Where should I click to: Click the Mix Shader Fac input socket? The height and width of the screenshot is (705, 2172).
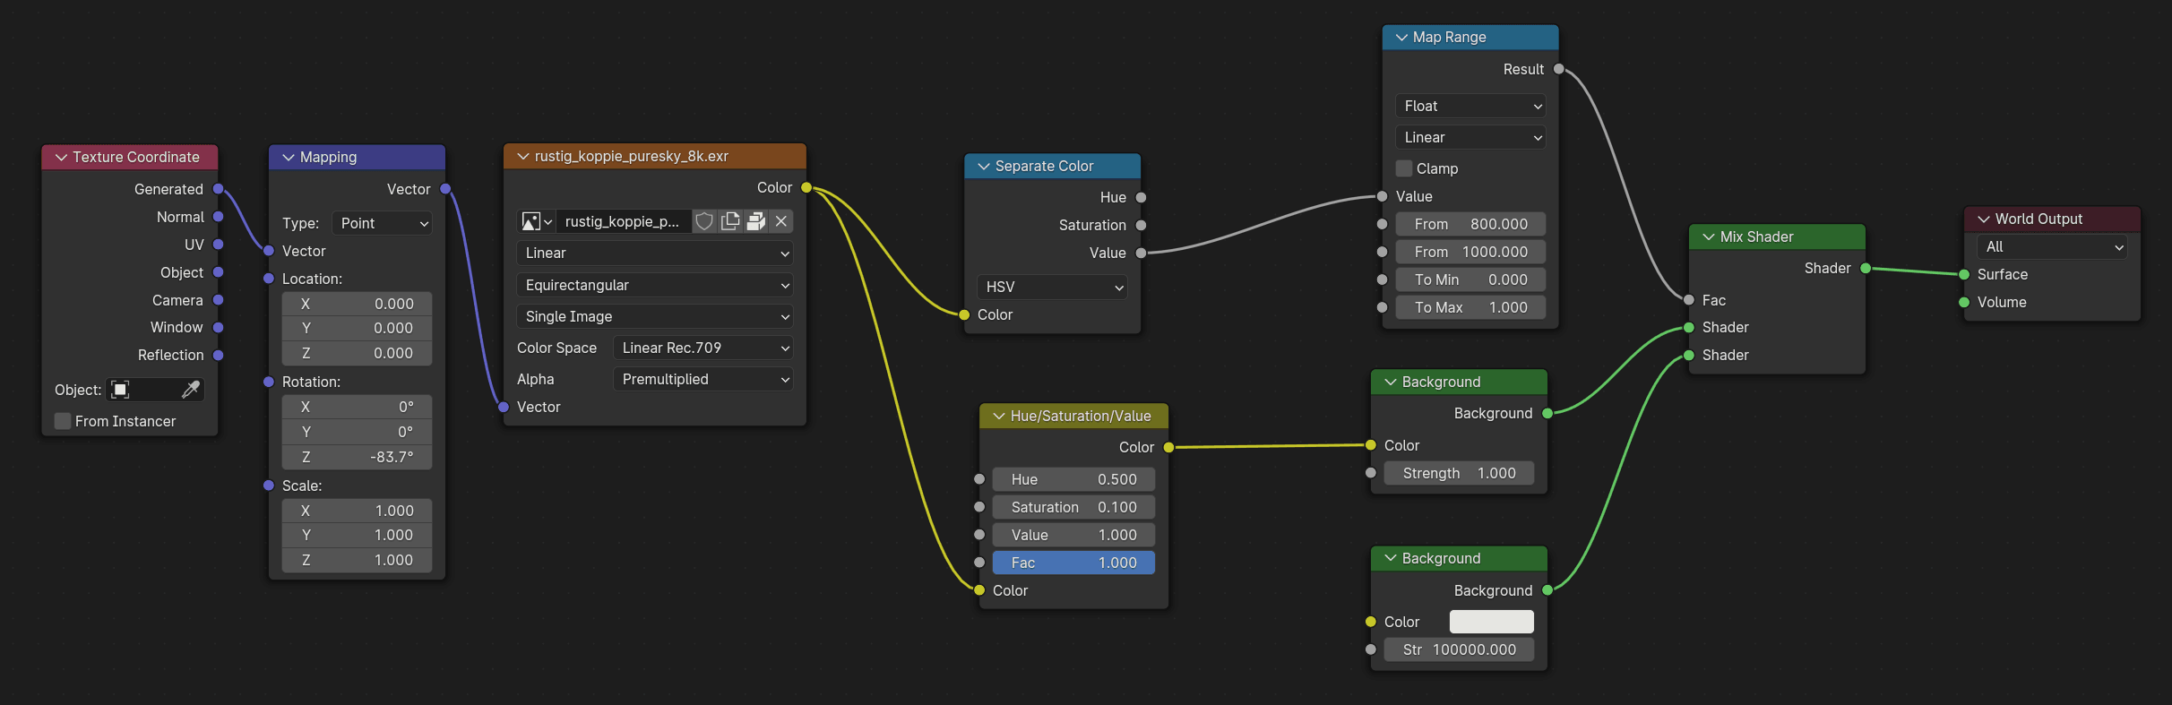point(1688,300)
